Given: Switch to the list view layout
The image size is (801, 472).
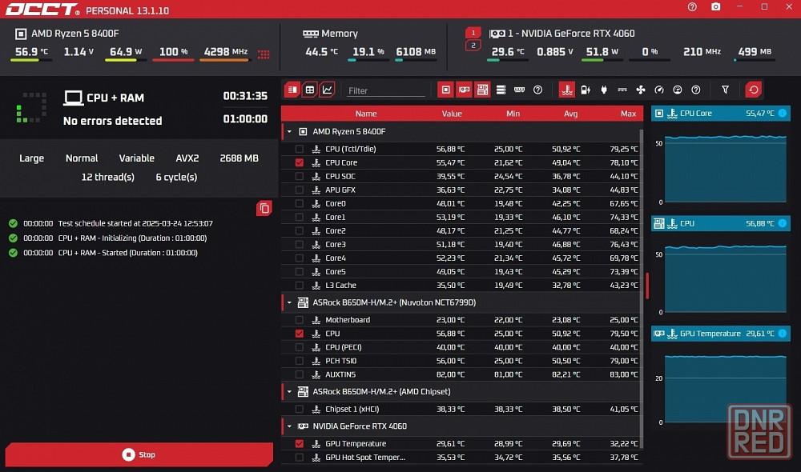Looking at the screenshot, I should pyautogui.click(x=292, y=90).
